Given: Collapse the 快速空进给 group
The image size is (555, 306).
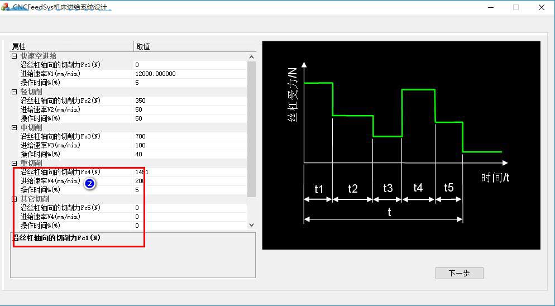Looking at the screenshot, I should point(14,56).
